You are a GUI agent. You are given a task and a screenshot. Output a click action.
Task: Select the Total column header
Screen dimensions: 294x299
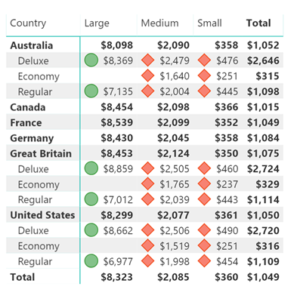(x=258, y=23)
